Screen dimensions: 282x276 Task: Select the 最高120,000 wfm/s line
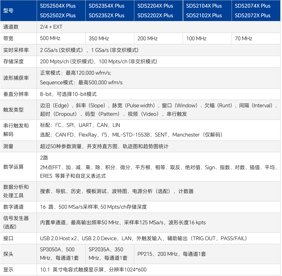[x=75, y=73]
